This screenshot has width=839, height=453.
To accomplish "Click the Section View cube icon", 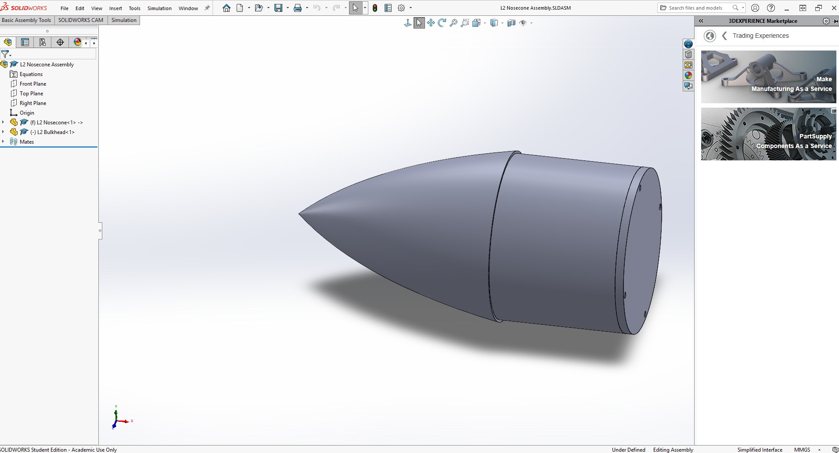I will pyautogui.click(x=476, y=23).
